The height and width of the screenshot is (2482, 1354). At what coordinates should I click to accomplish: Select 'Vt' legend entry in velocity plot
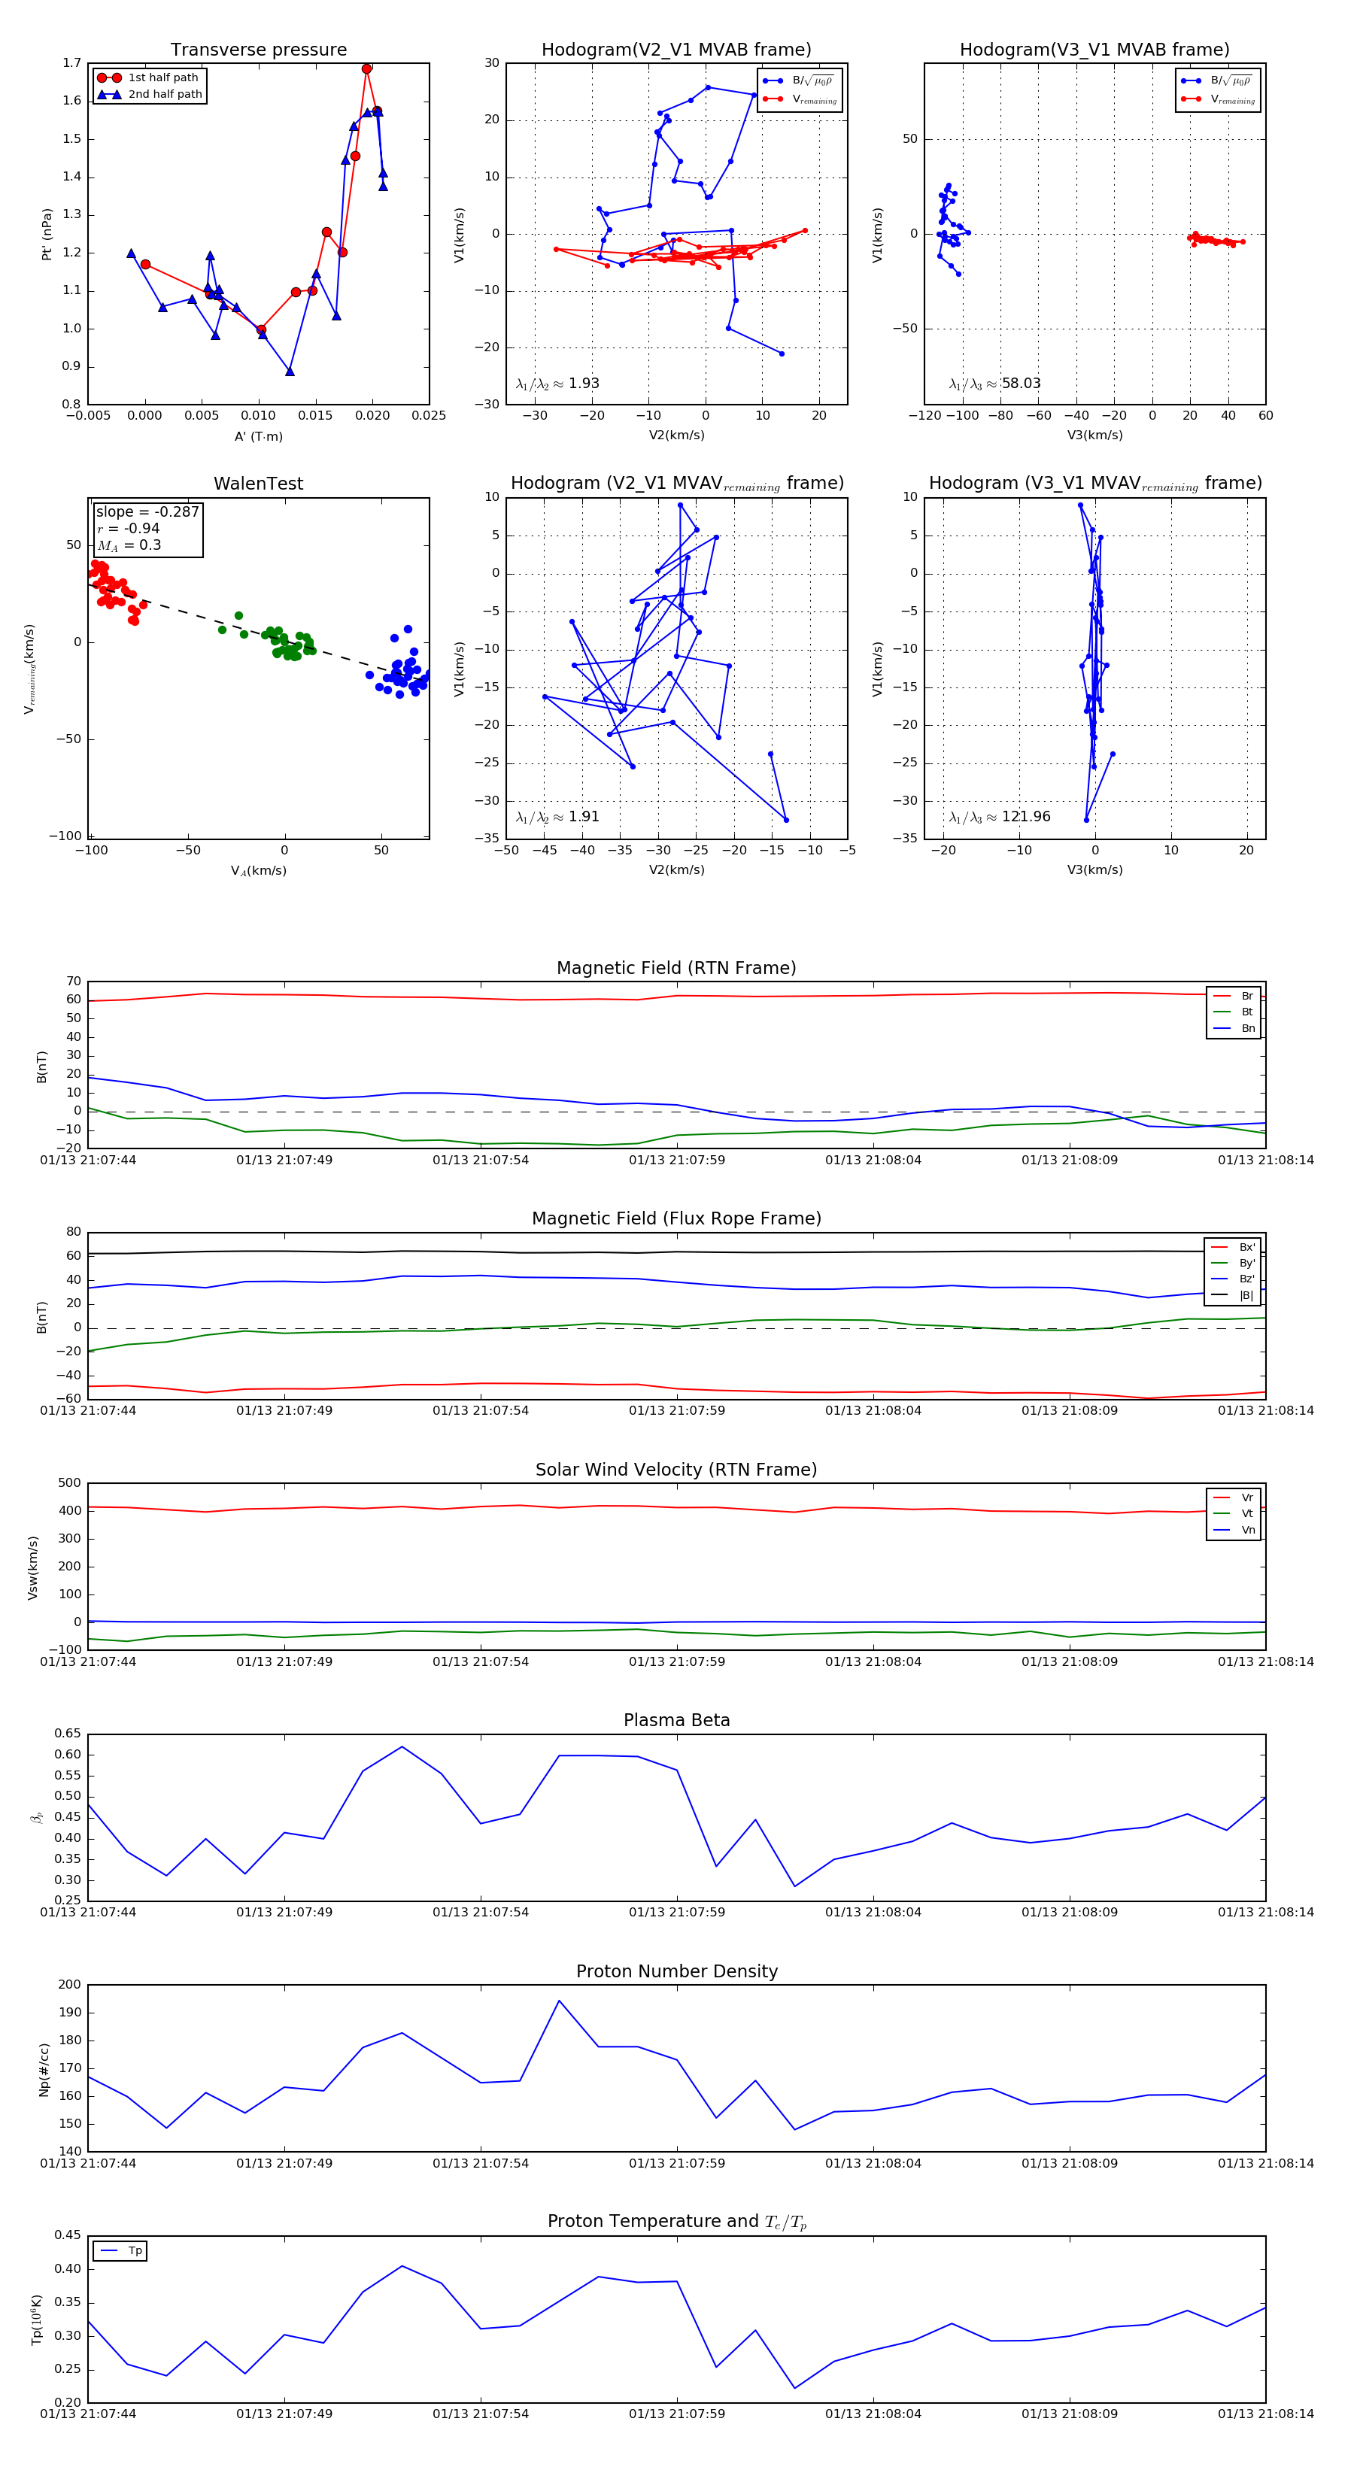[x=1234, y=1514]
